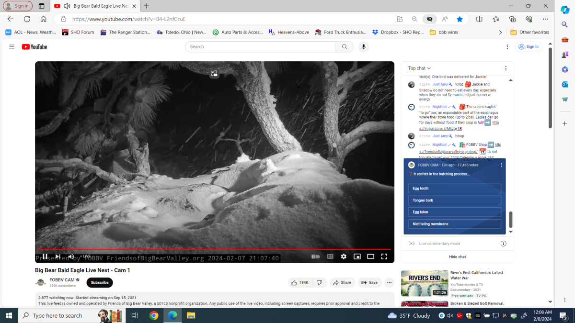
Task: Toggle closed captions on video
Action: 330,256
